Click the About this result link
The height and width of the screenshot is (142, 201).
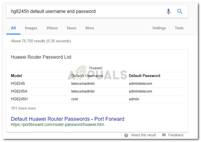pos(143,135)
